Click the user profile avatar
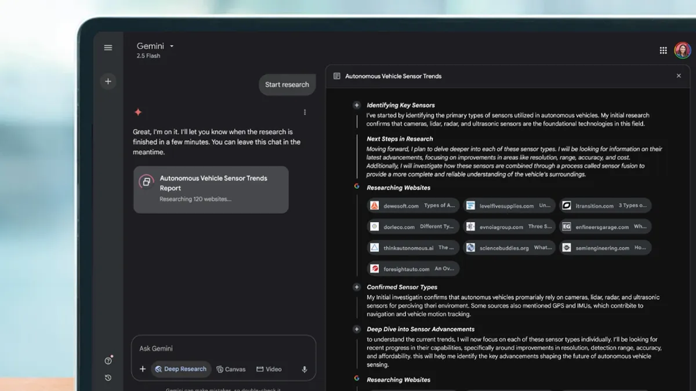This screenshot has height=391, width=696. tap(682, 50)
